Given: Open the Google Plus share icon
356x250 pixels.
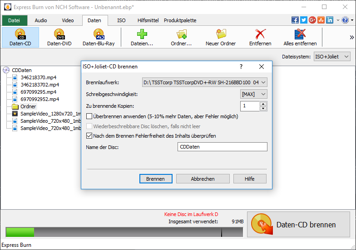Looking at the screenshot, I should [312, 20].
